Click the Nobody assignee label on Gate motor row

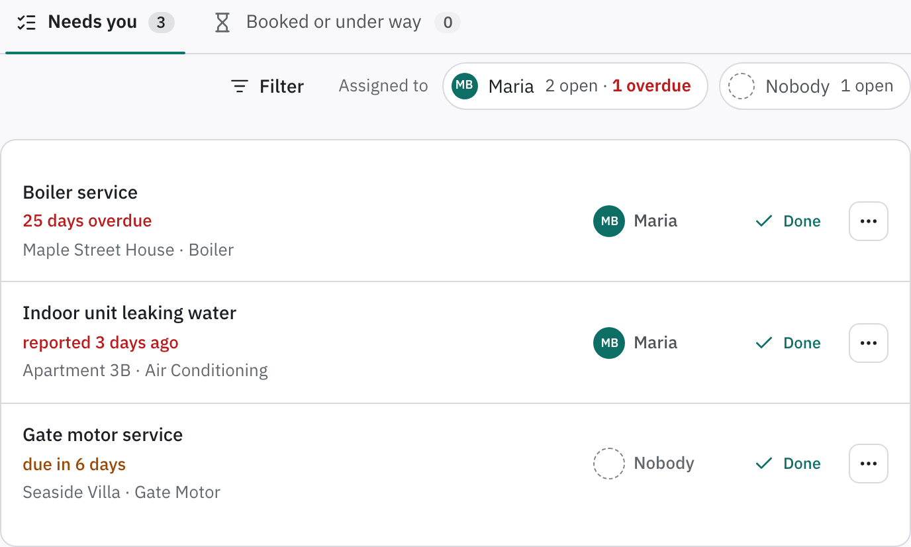[664, 464]
